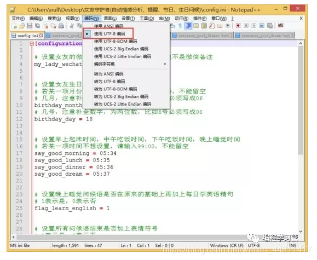Open the 文件(F) menu
Image resolution: width=317 pixels, height=260 pixels.
coord(18,19)
